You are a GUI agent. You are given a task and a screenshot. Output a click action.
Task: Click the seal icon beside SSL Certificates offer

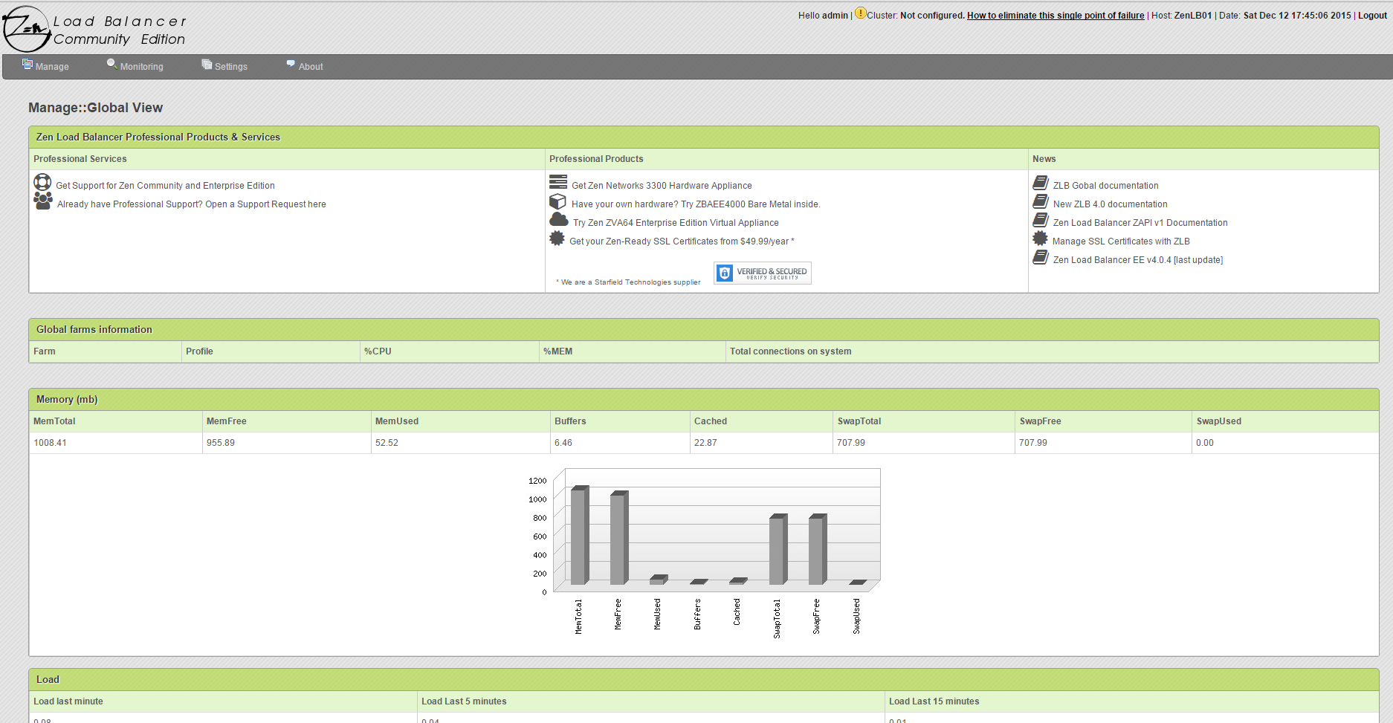click(557, 238)
